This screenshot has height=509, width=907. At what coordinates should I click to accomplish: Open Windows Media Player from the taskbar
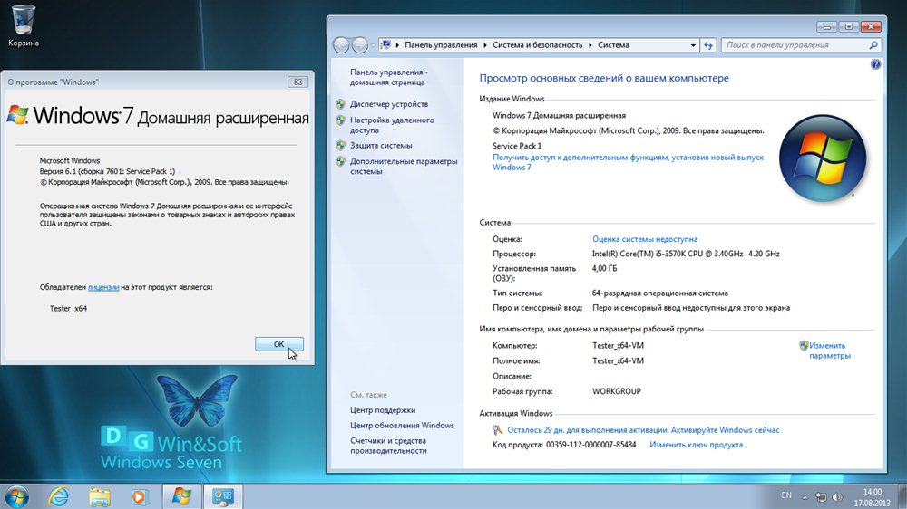point(140,495)
